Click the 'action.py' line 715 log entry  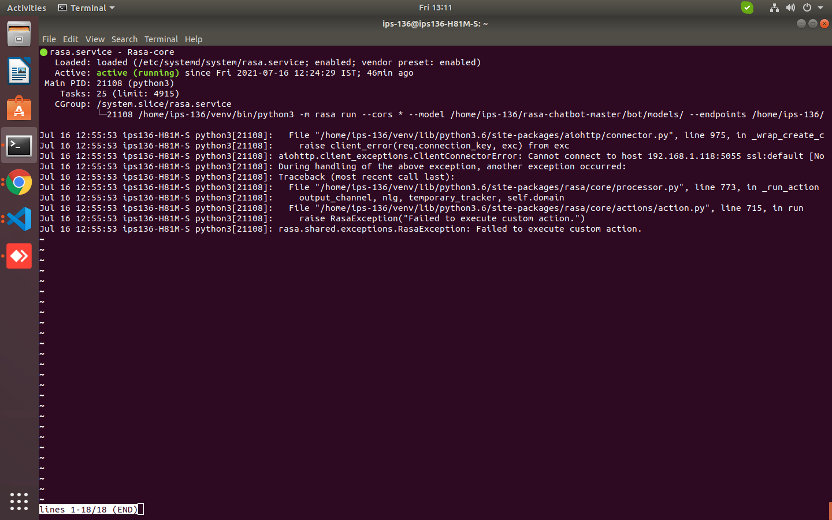pyautogui.click(x=421, y=208)
